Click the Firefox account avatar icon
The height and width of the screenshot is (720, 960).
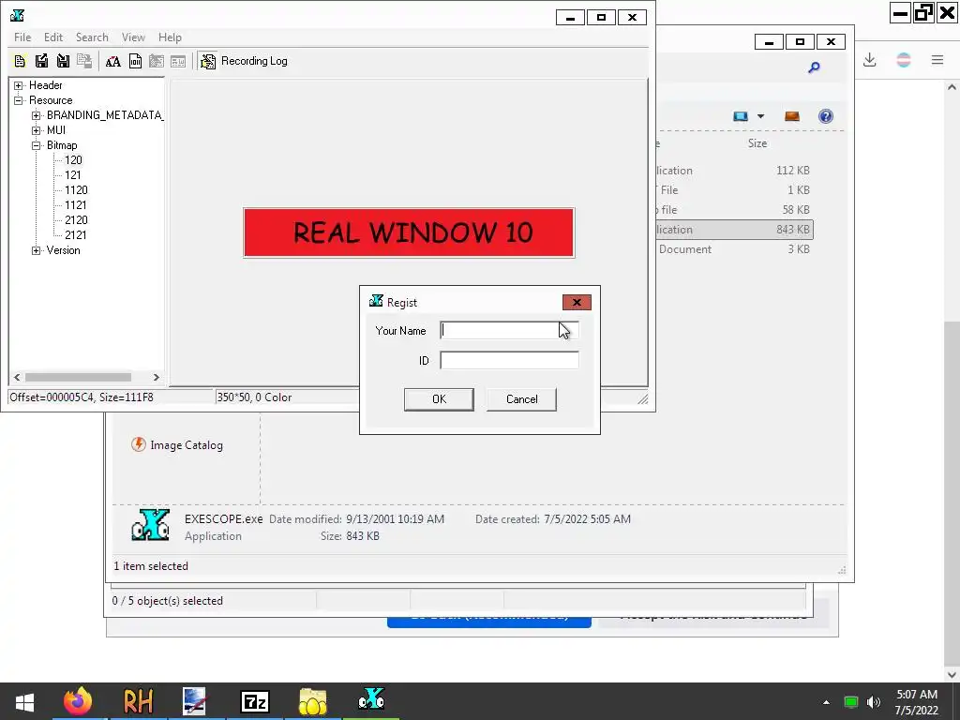pos(904,60)
